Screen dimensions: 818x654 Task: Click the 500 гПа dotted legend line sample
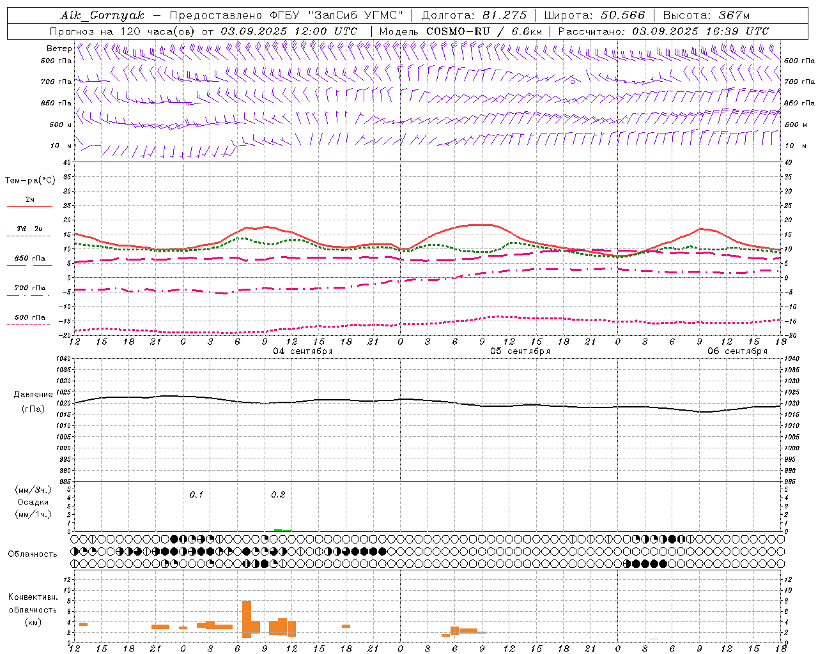pyautogui.click(x=28, y=324)
